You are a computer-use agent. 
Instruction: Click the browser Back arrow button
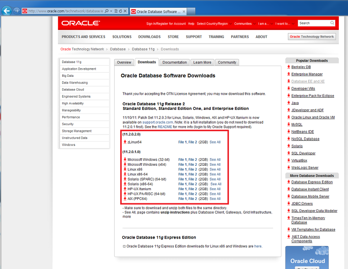tap(7, 11)
